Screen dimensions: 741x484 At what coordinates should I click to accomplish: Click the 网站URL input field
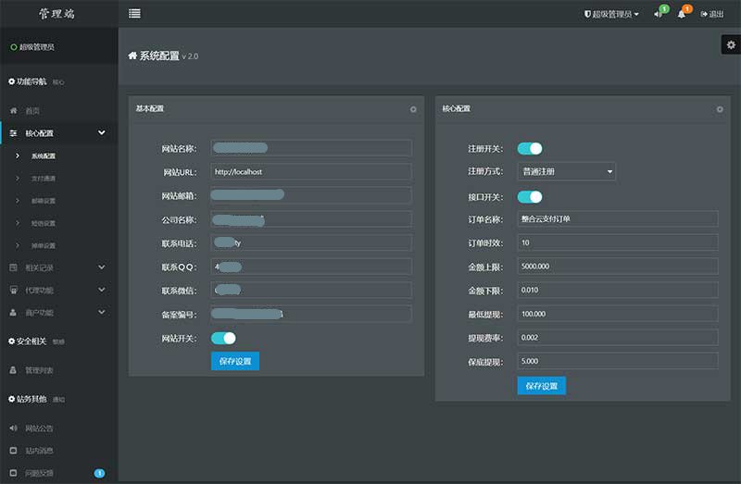[x=310, y=171]
